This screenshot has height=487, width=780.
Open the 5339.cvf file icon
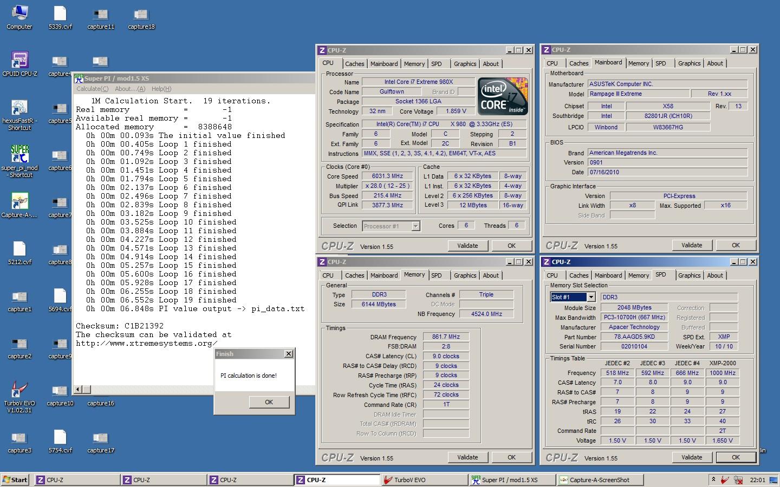point(60,16)
